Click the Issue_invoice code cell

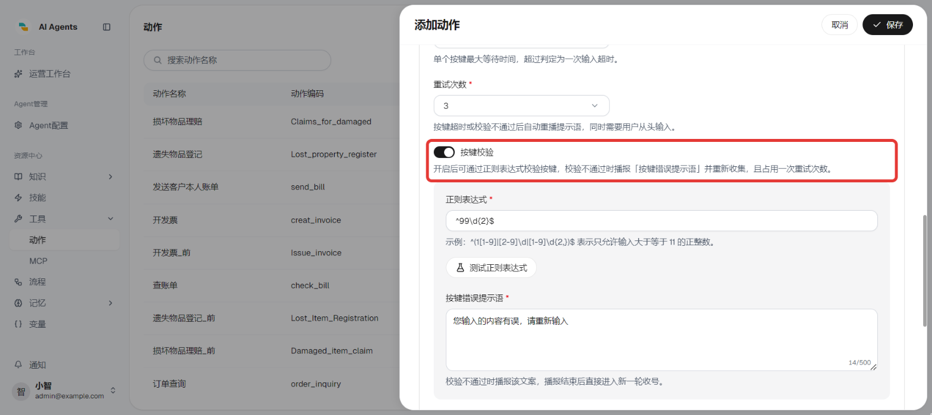click(x=316, y=252)
